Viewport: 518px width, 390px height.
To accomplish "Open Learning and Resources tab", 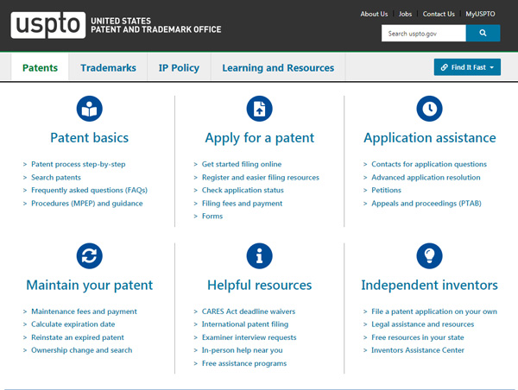I will coord(278,67).
